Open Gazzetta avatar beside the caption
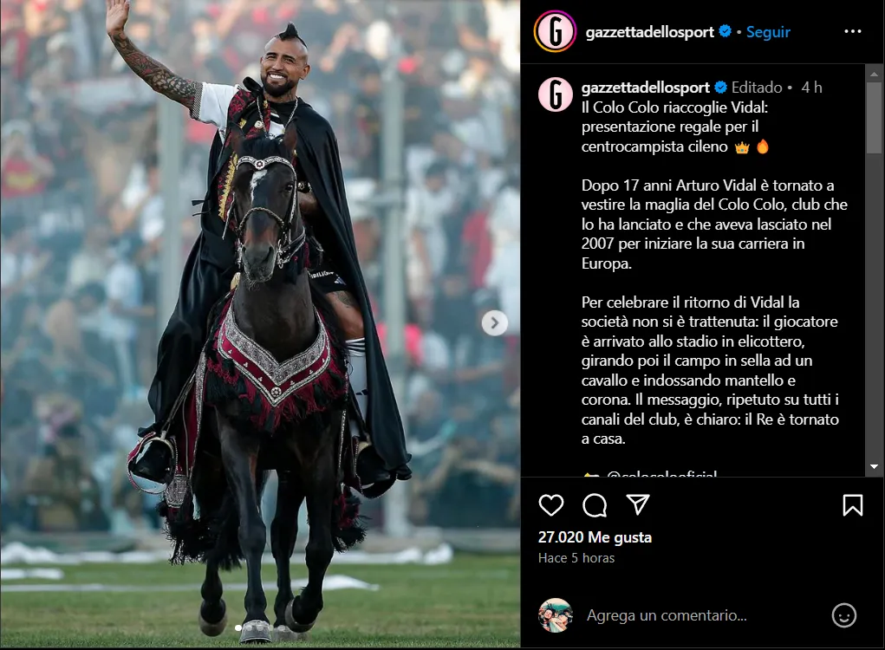This screenshot has height=650, width=885. point(556,94)
